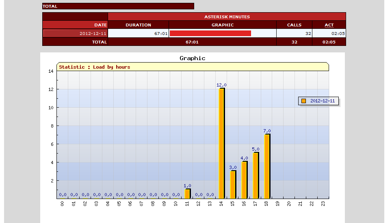Viewport: 392px width, 223px height.
Task: Click the footer total calls 32
Action: [295, 42]
